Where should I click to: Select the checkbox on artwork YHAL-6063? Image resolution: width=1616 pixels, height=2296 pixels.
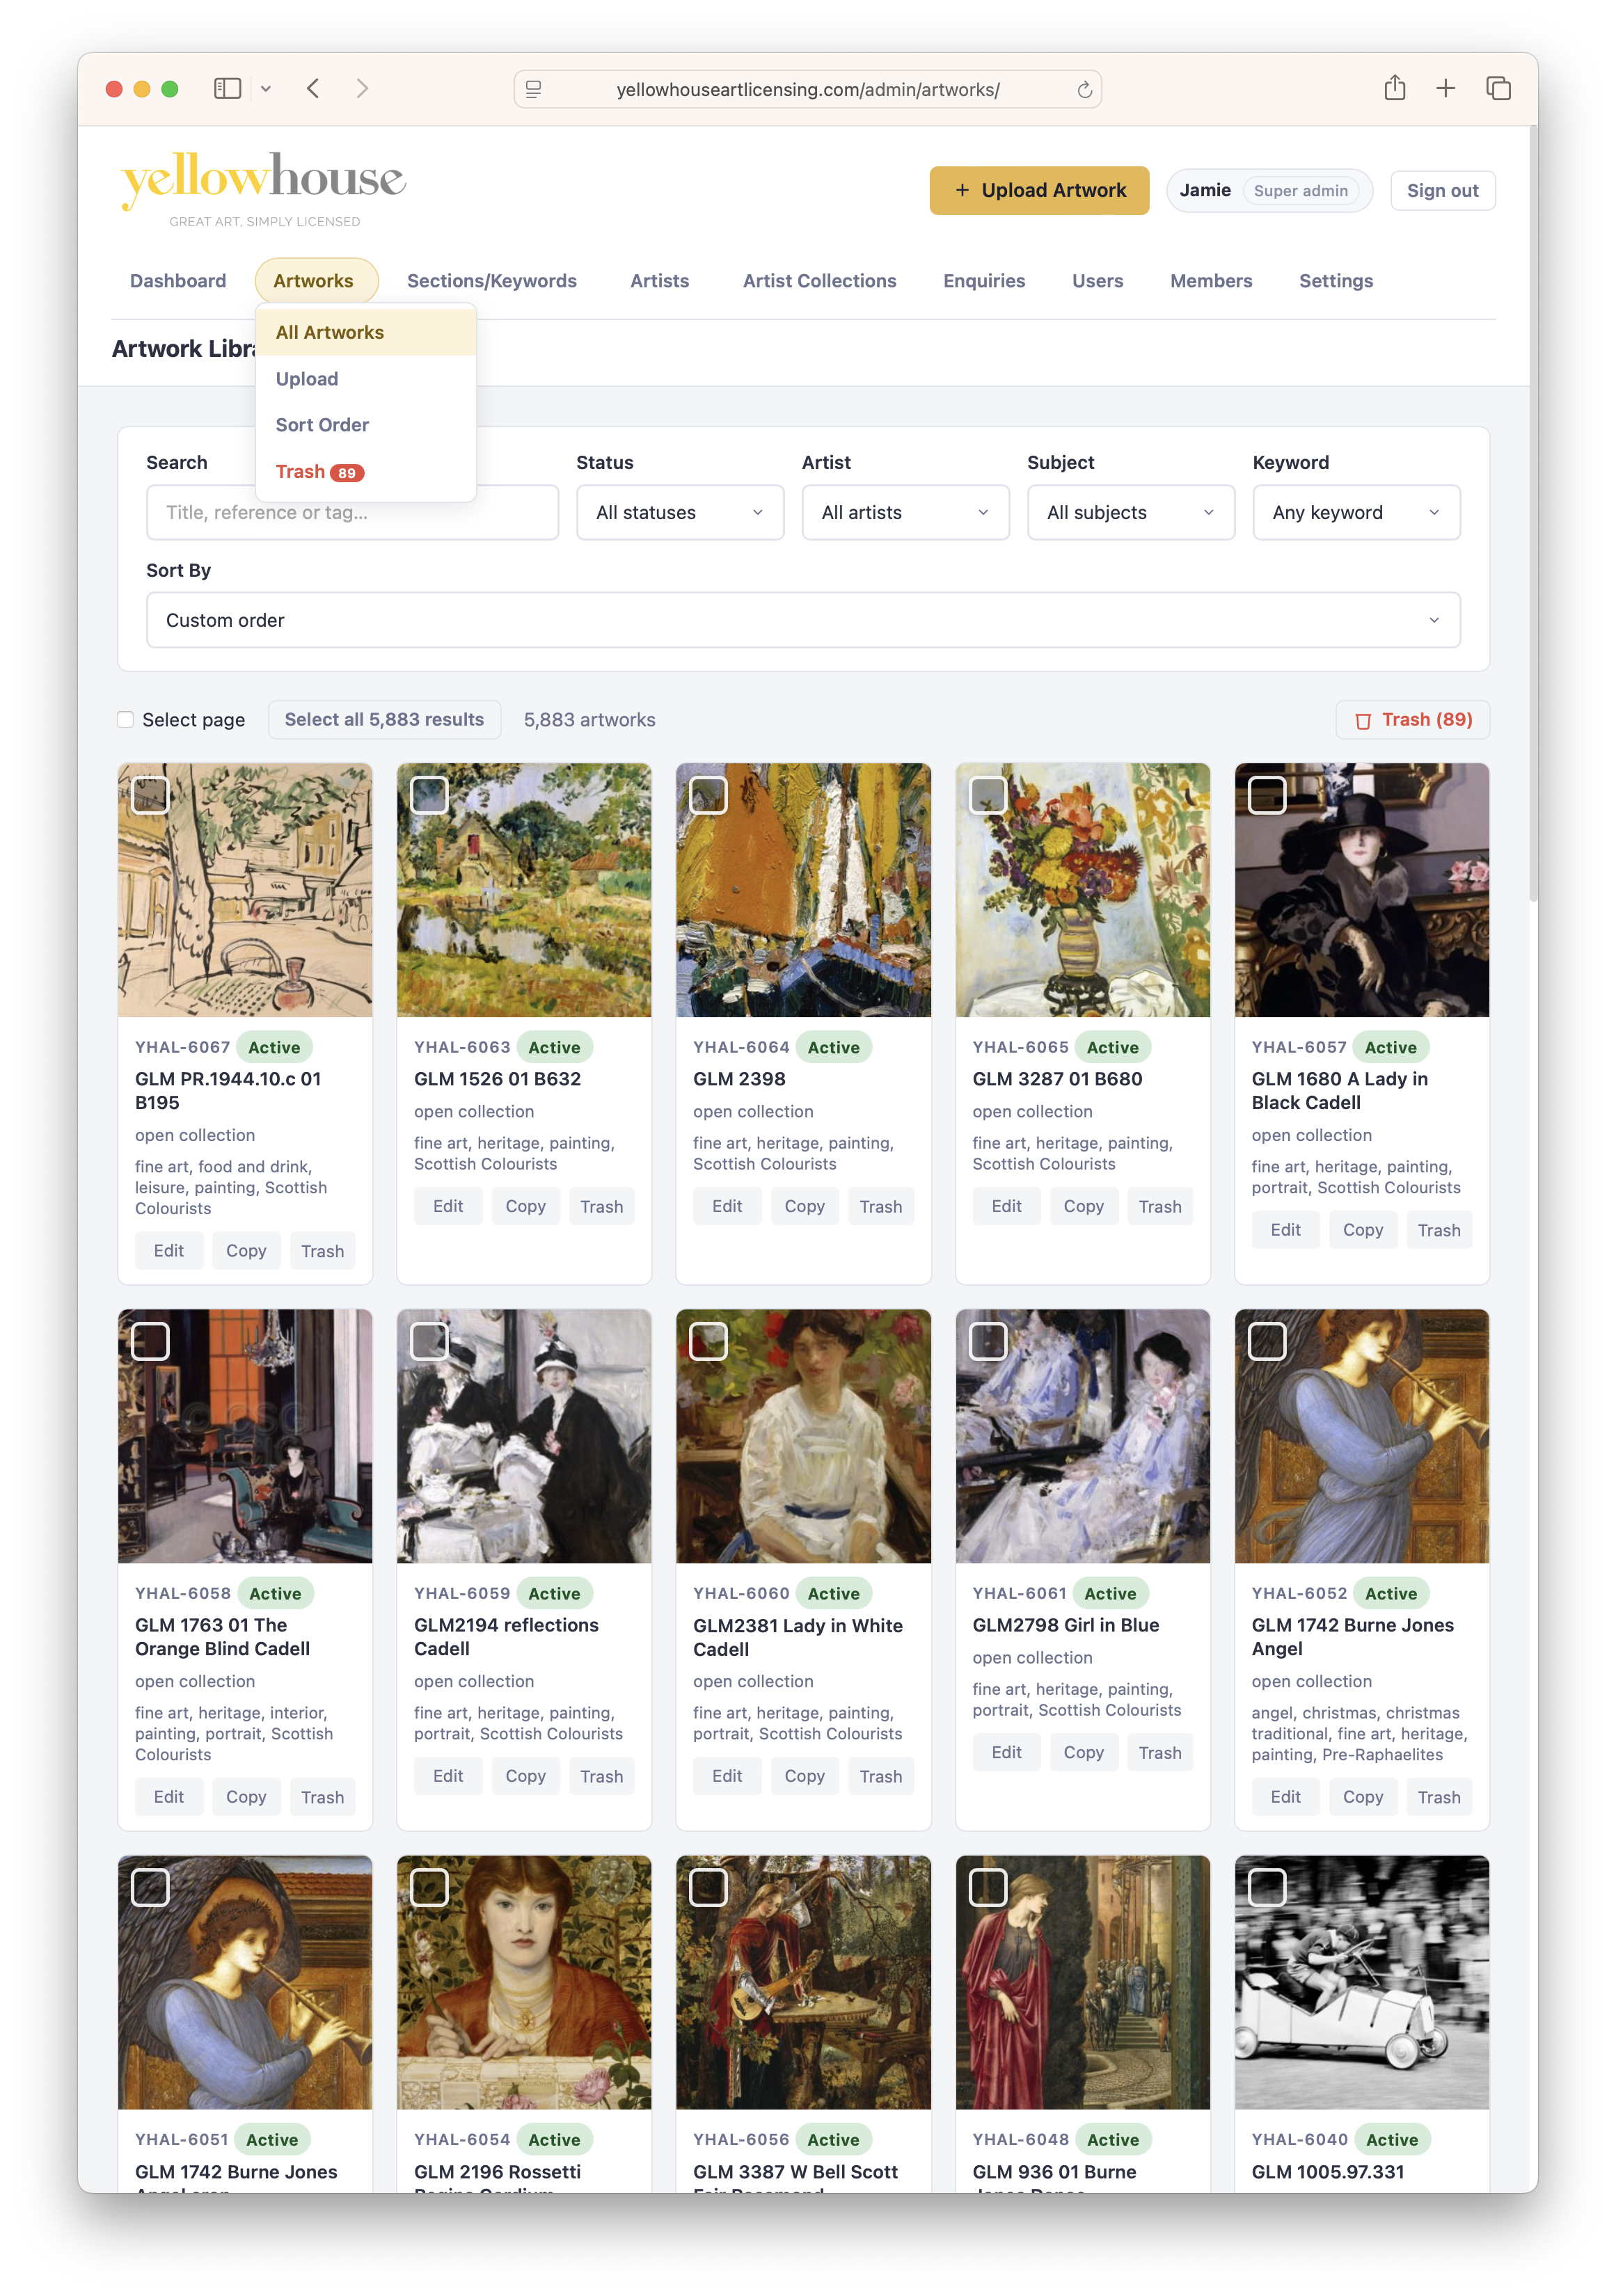430,796
